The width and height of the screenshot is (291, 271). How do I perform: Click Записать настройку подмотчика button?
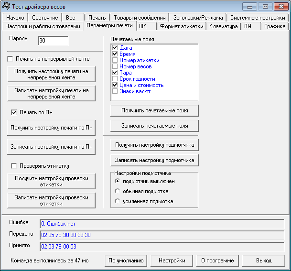coord(154,160)
